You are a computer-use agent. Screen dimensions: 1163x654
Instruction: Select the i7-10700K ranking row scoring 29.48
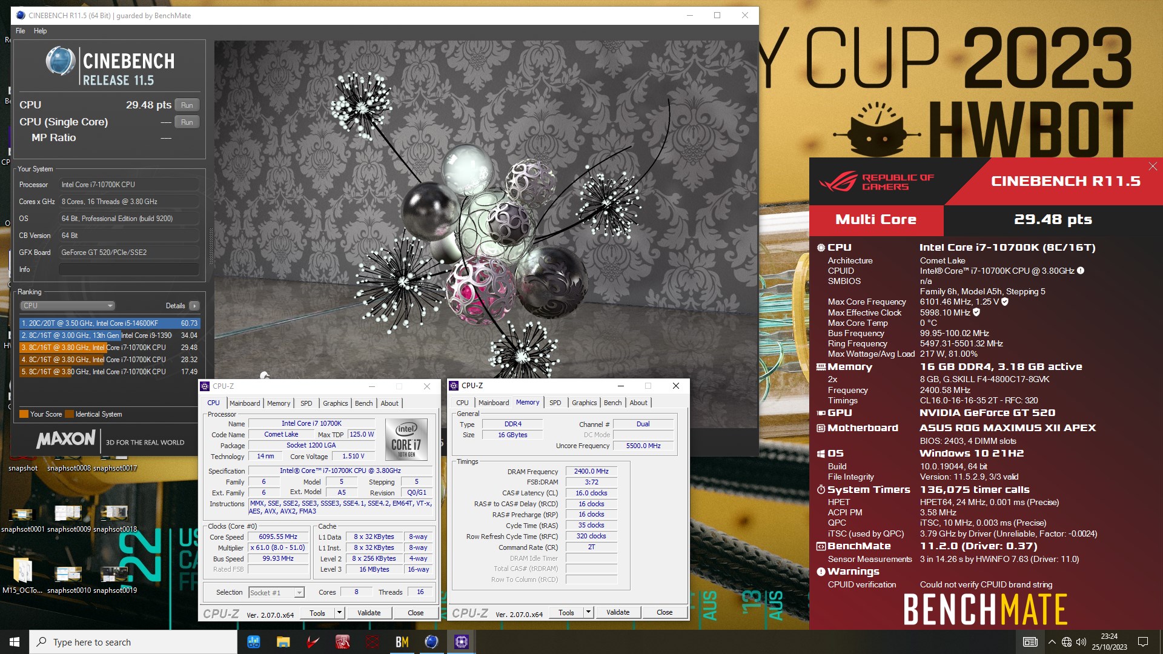[109, 348]
